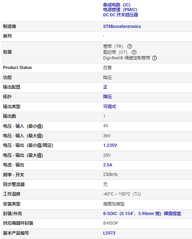Image resolution: width=192 pixels, height=239 pixels.
Task: Select the 基本产品编号 row label
Action: click(16, 233)
